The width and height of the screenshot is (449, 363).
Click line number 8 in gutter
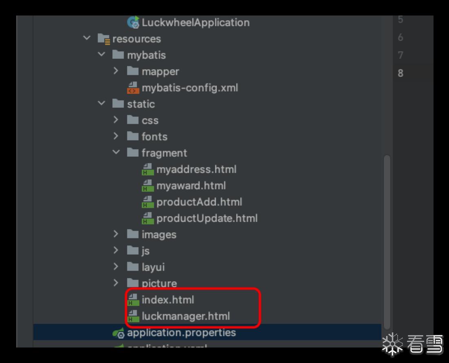coord(401,73)
